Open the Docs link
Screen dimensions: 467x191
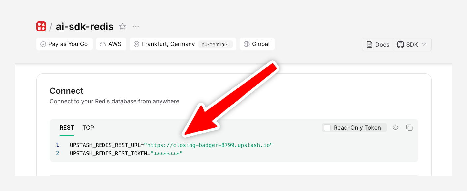point(378,45)
